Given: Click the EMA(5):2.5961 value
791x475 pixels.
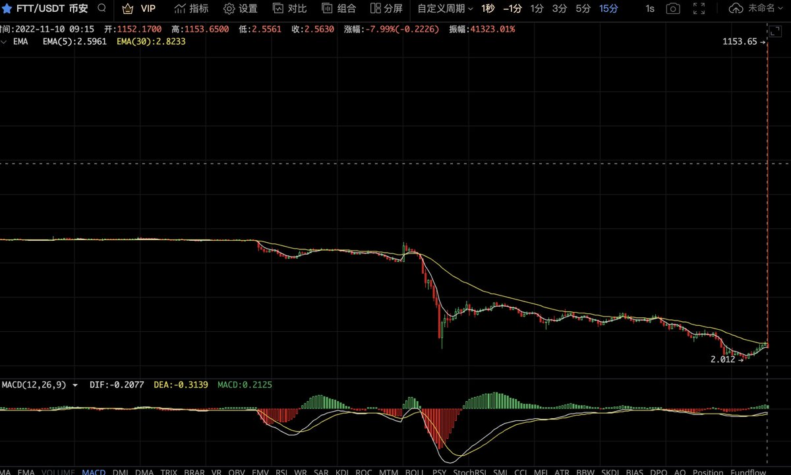Looking at the screenshot, I should [x=75, y=42].
